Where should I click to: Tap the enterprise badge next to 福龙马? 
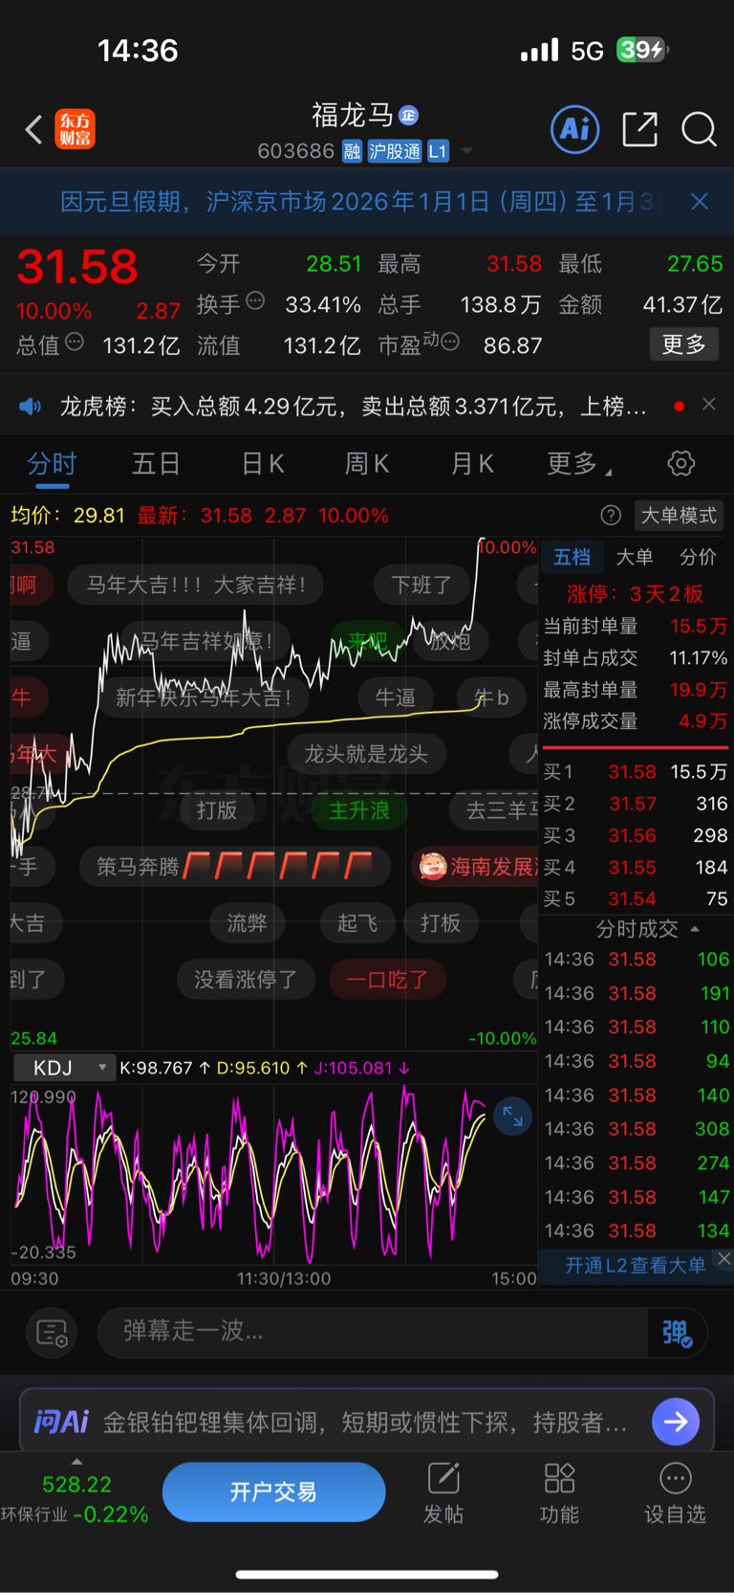[x=408, y=116]
